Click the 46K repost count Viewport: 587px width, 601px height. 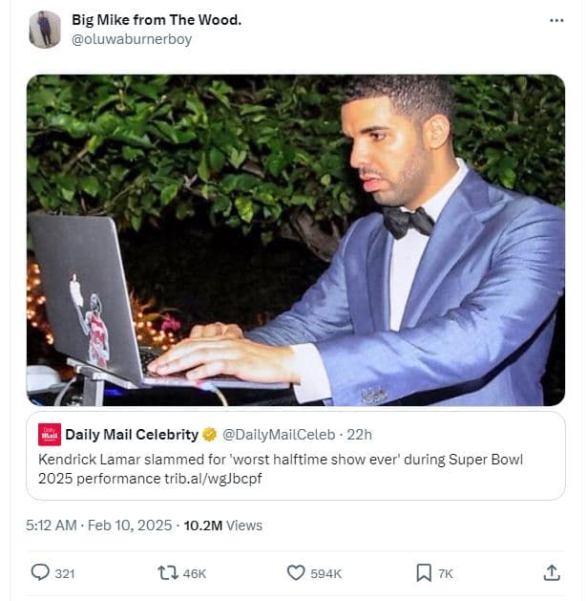tap(195, 573)
